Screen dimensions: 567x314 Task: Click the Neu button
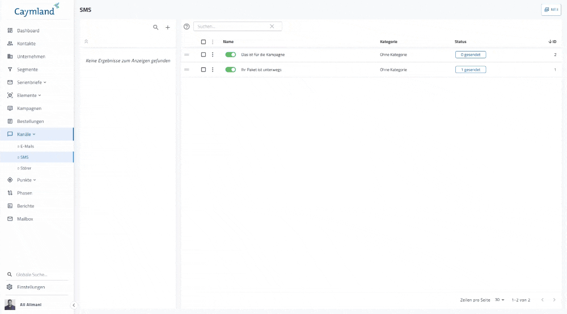[x=551, y=10]
